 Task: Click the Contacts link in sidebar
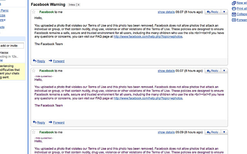2,27
